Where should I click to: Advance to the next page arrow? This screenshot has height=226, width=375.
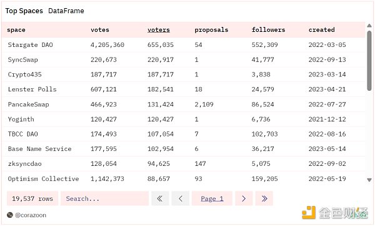[x=244, y=198]
